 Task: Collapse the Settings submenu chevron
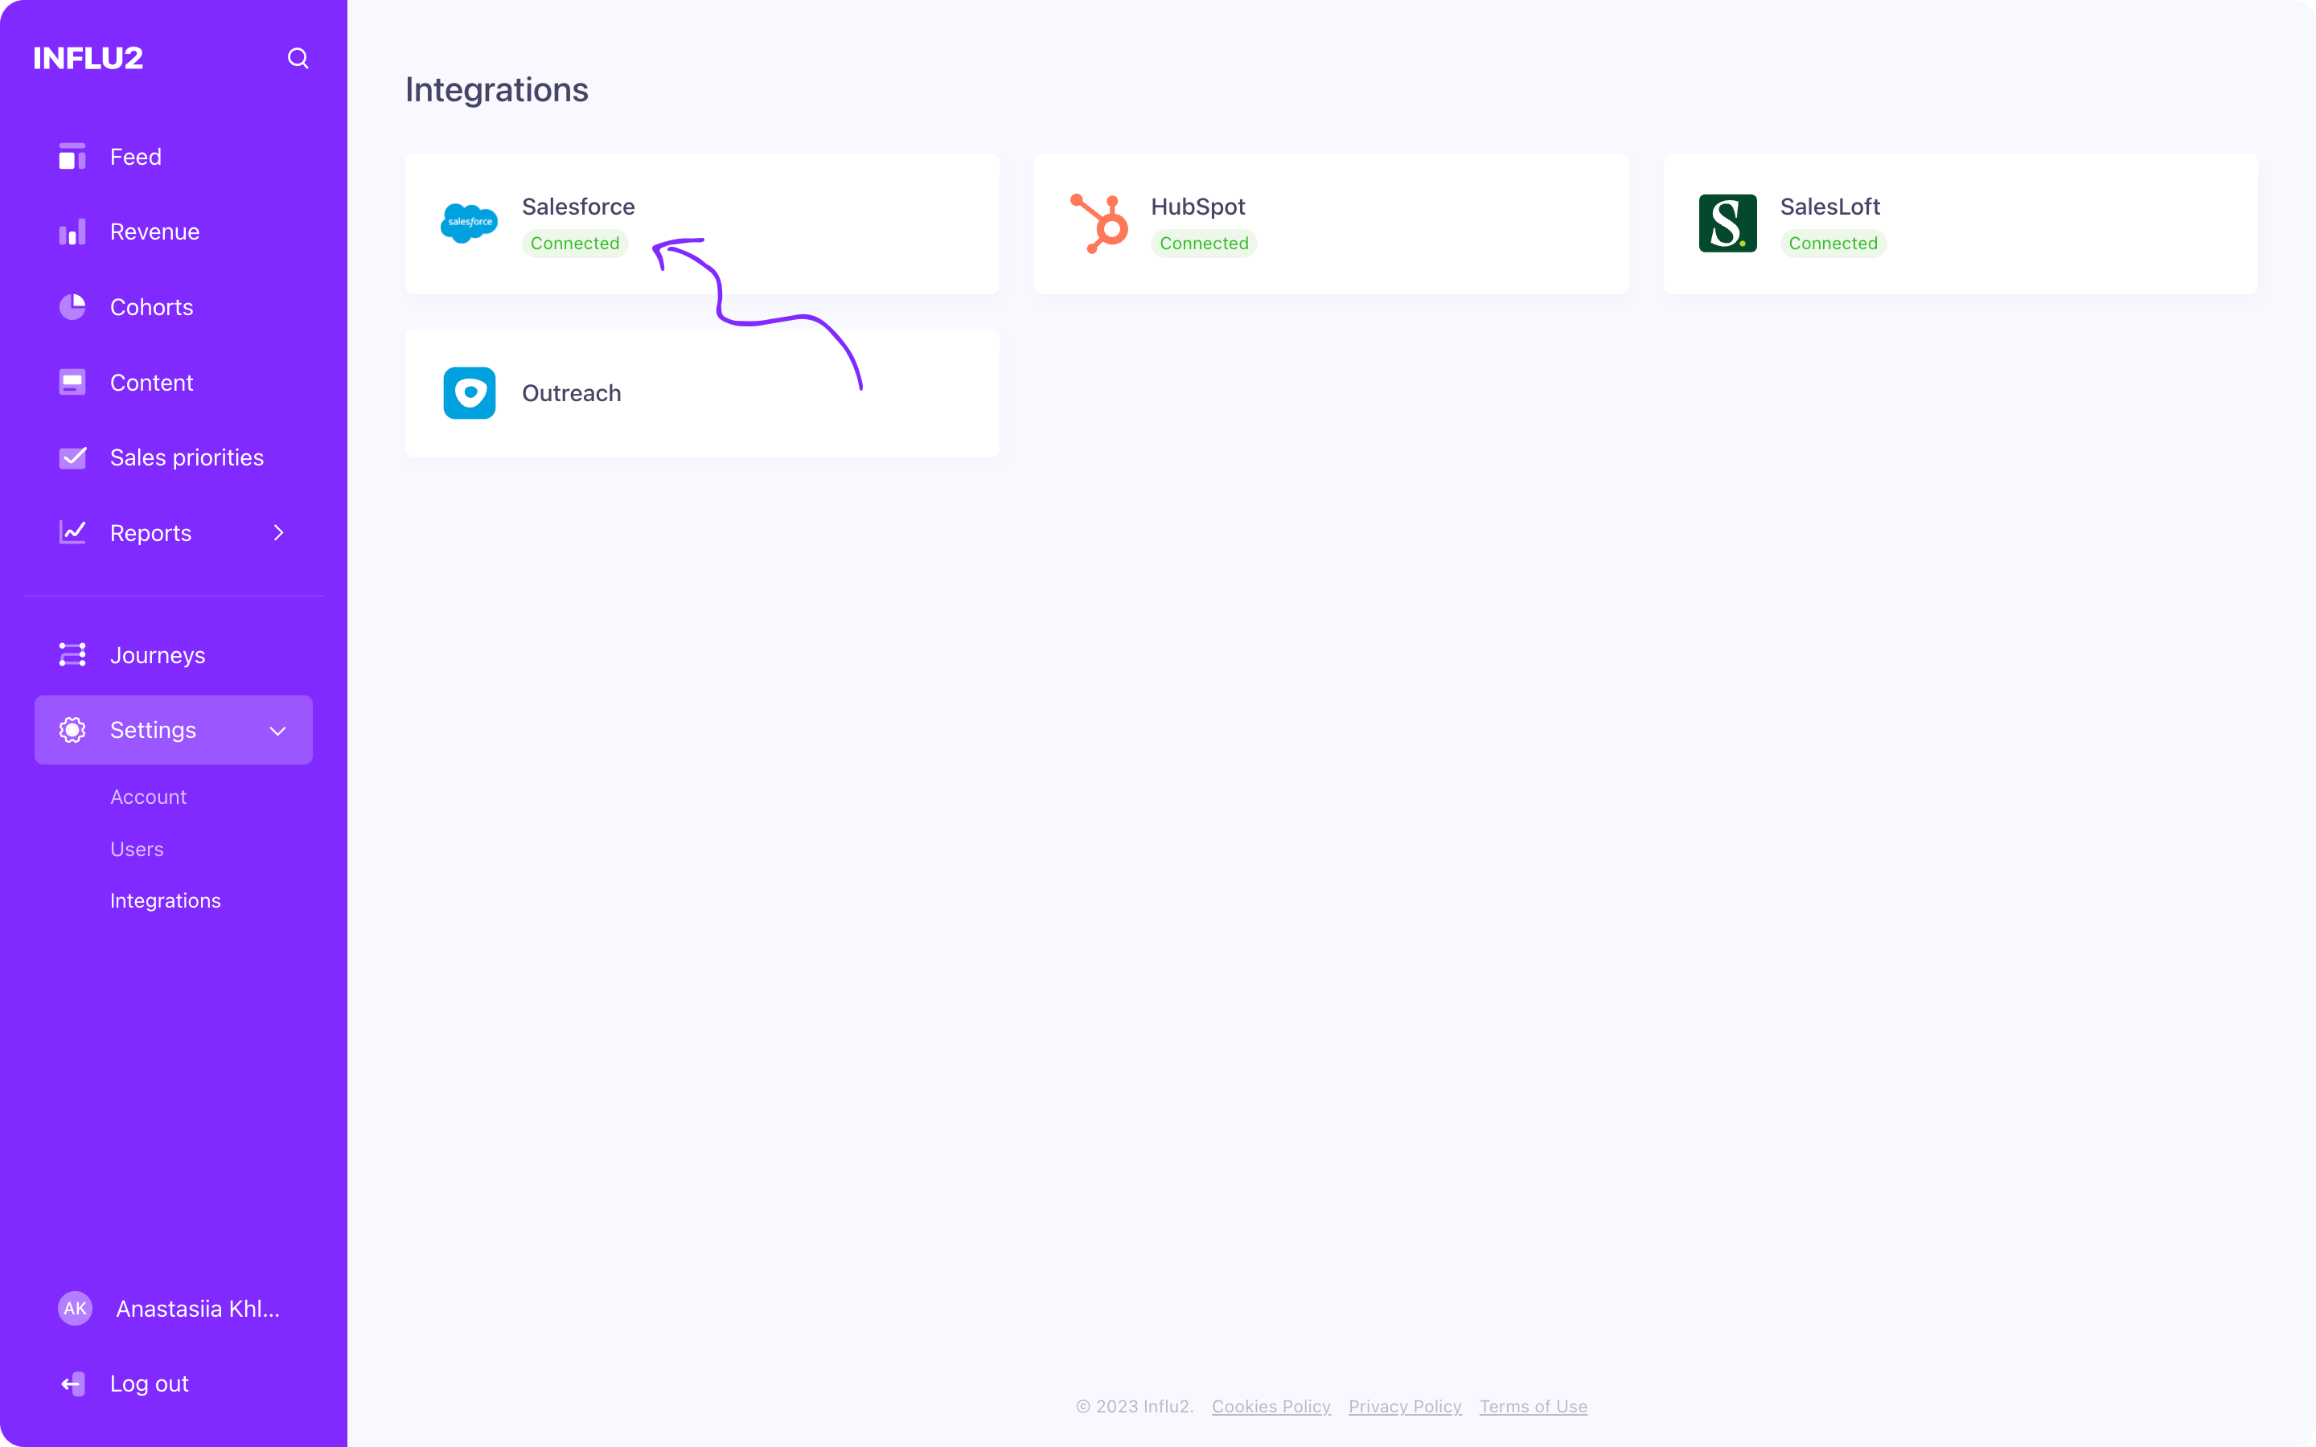(x=277, y=730)
